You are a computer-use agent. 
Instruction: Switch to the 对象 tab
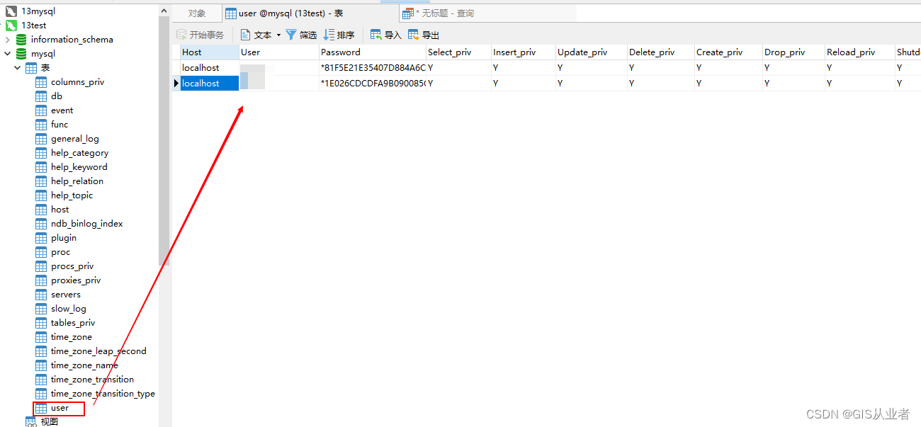(197, 13)
